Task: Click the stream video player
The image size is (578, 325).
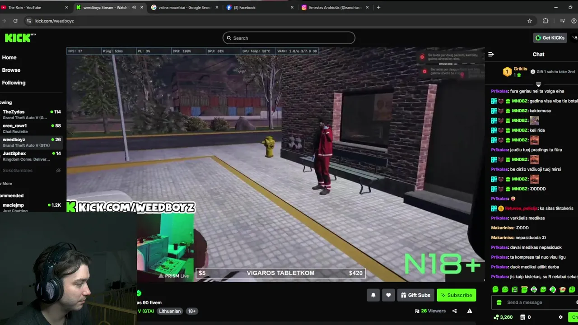Action: [x=275, y=165]
